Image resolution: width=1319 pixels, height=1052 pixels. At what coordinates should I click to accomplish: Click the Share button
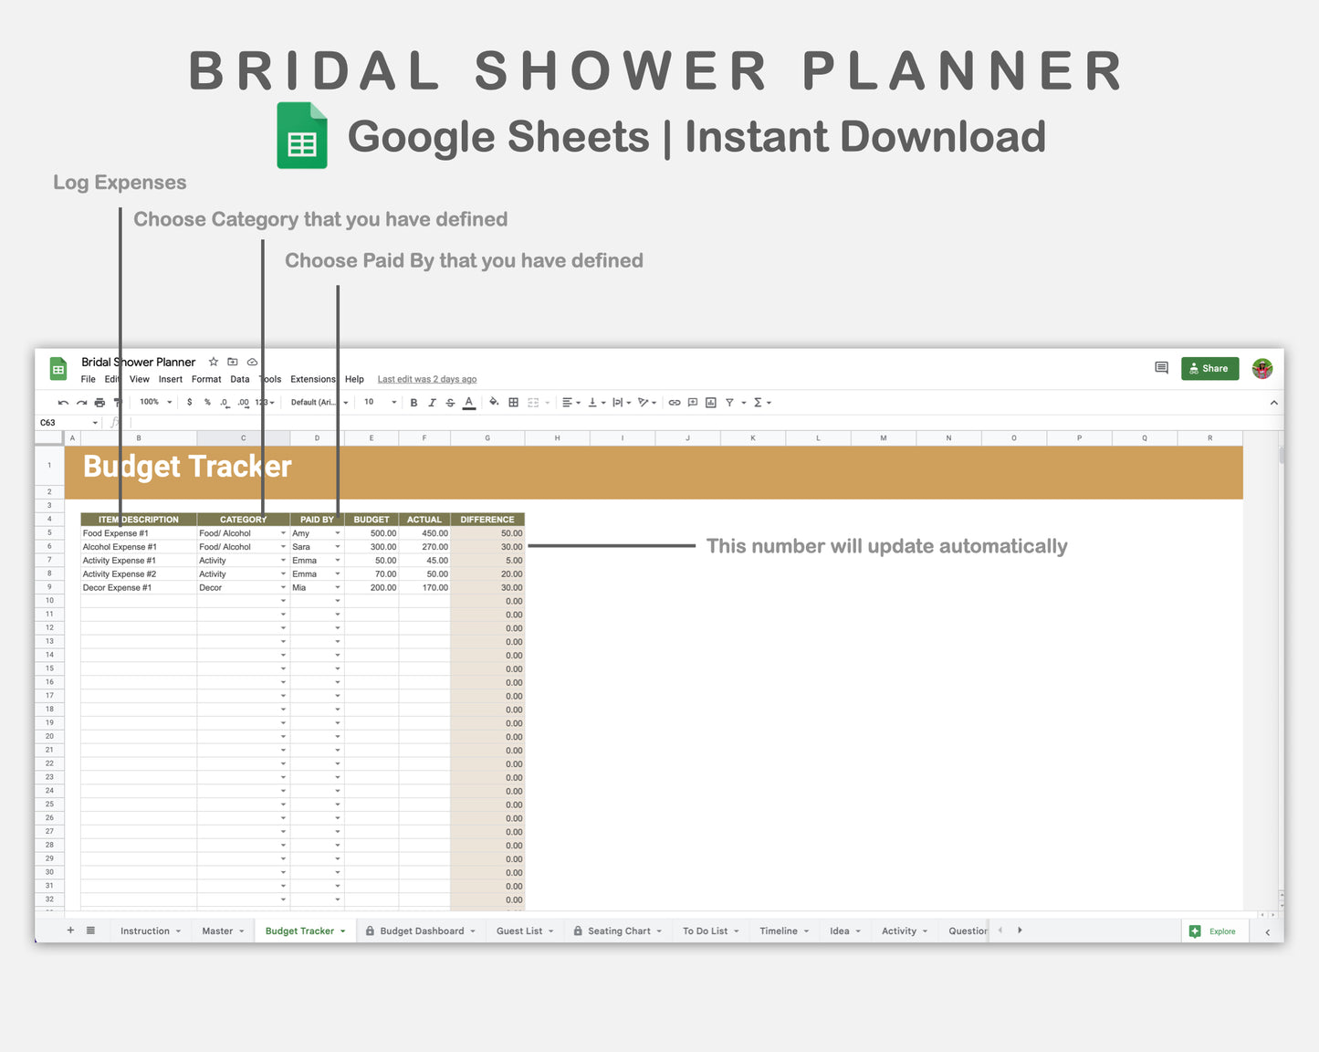click(x=1209, y=368)
